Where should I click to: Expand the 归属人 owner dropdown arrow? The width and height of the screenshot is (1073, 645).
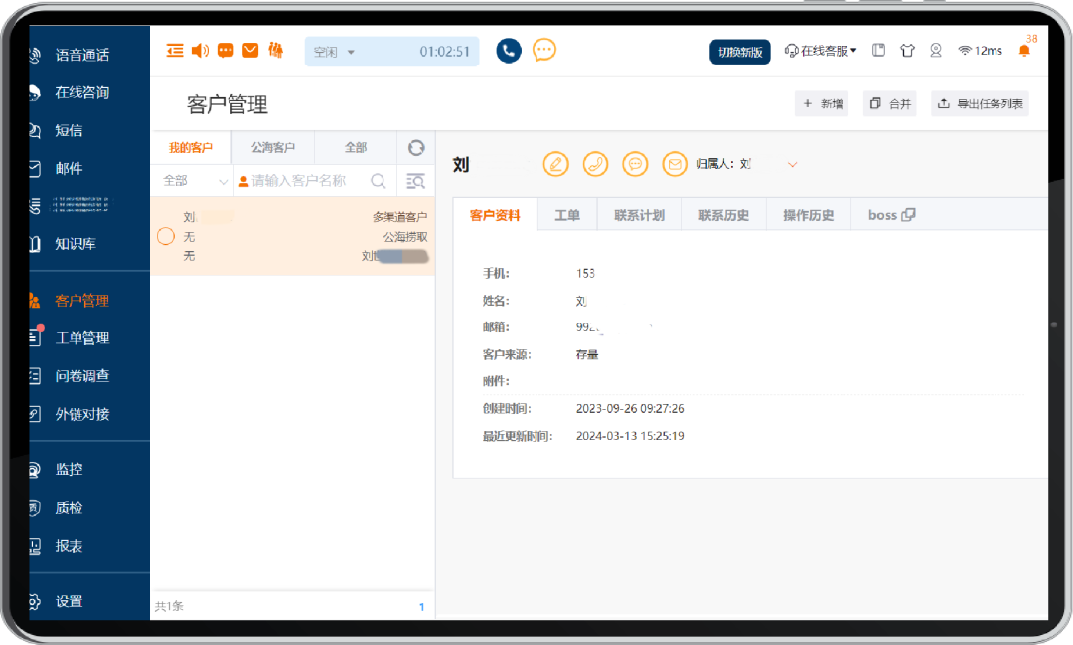pos(793,164)
